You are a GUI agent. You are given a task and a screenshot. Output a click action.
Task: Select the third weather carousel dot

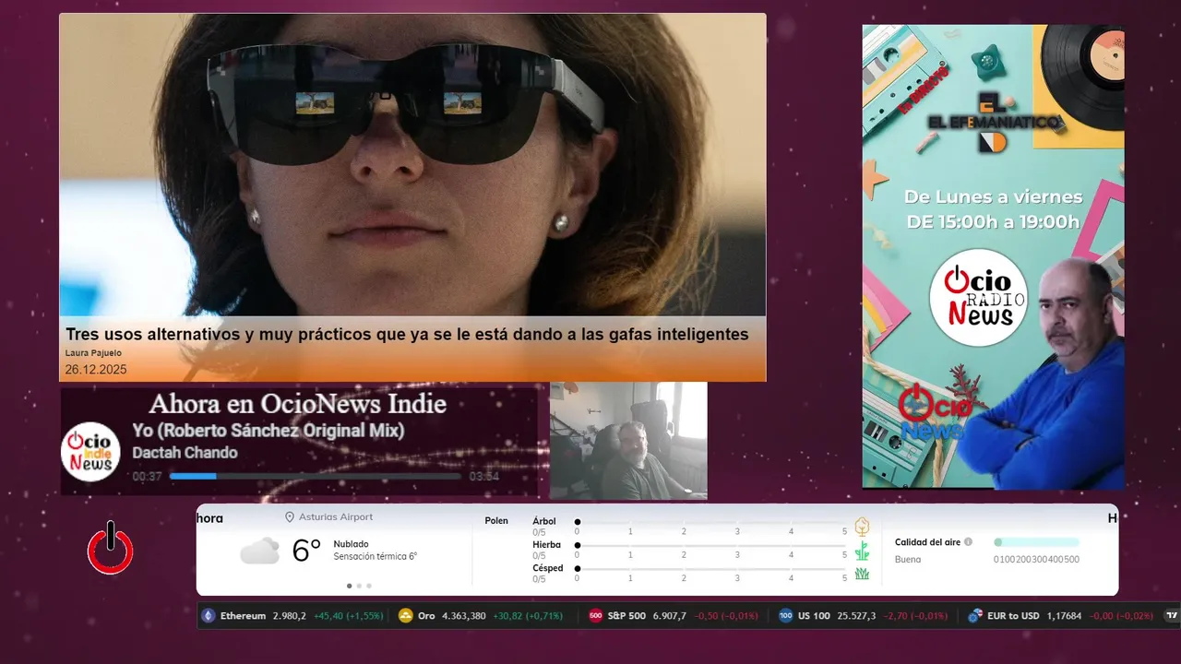click(369, 586)
